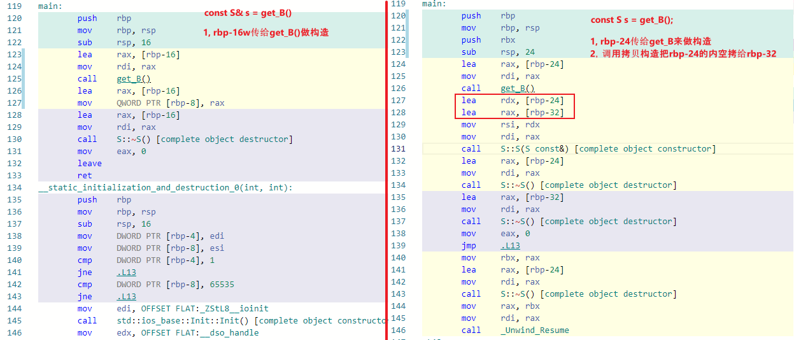Click the get_B() link on left line 125
Image resolution: width=794 pixels, height=340 pixels.
(x=134, y=79)
